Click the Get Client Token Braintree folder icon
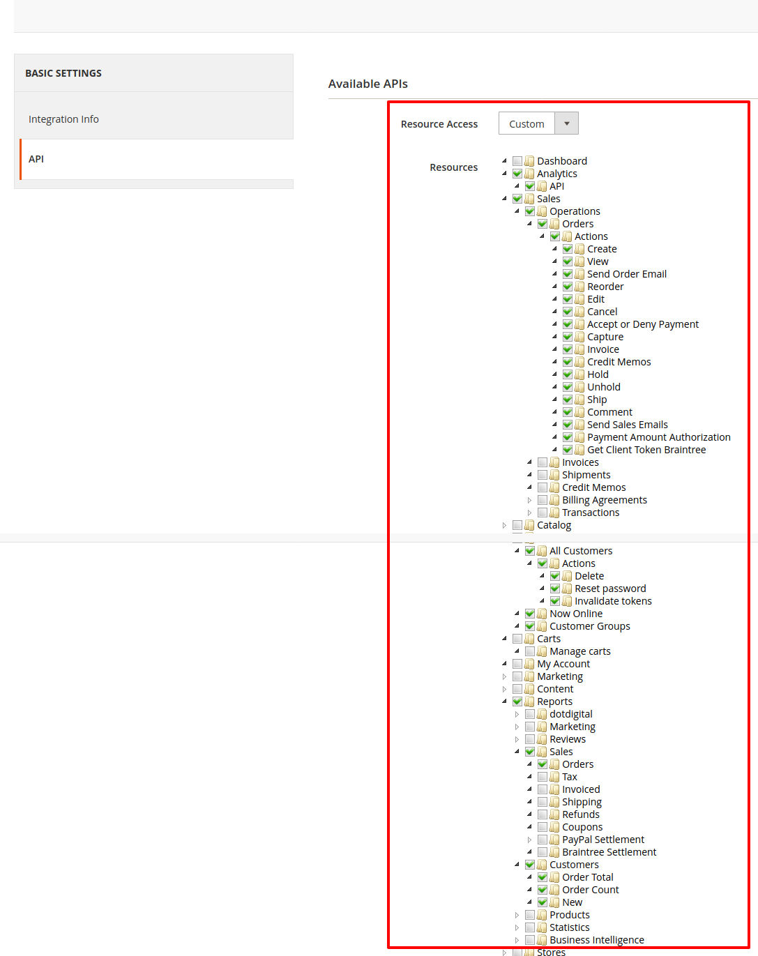 pyautogui.click(x=579, y=450)
